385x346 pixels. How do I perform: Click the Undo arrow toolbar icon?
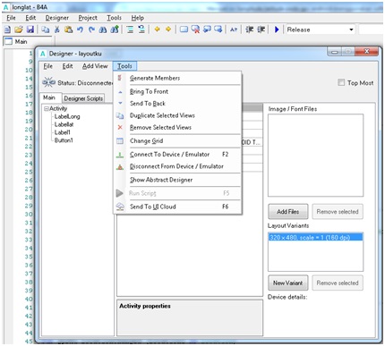(80, 30)
